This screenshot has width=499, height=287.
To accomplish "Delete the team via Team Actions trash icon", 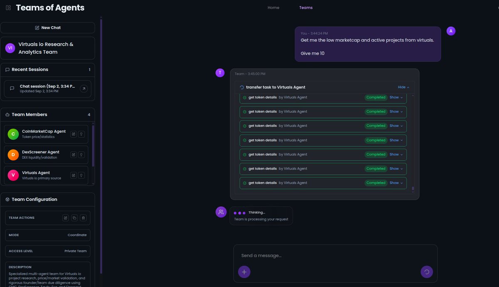I will pyautogui.click(x=83, y=218).
